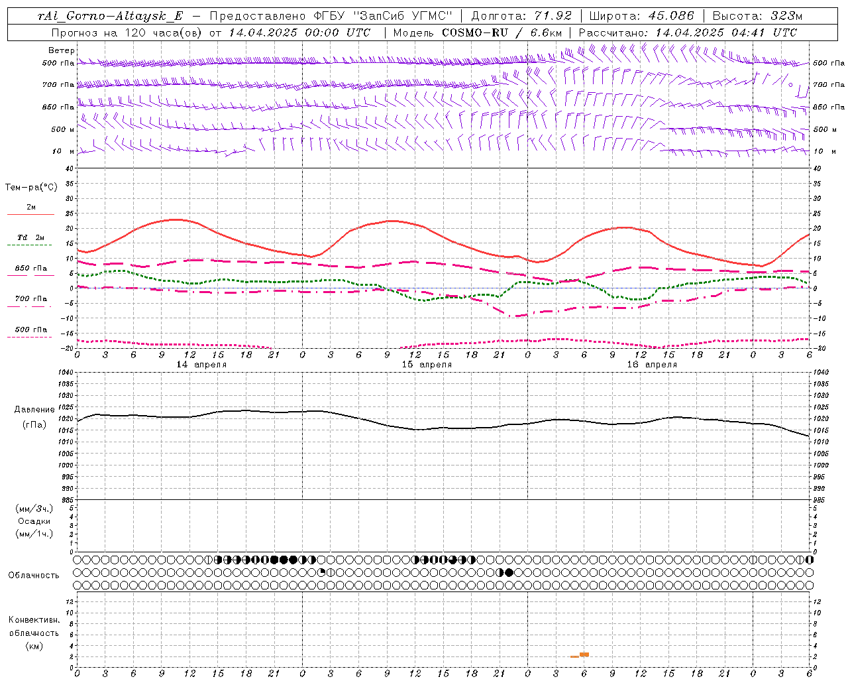Click the solid red '2м' legend line

pyautogui.click(x=30, y=214)
